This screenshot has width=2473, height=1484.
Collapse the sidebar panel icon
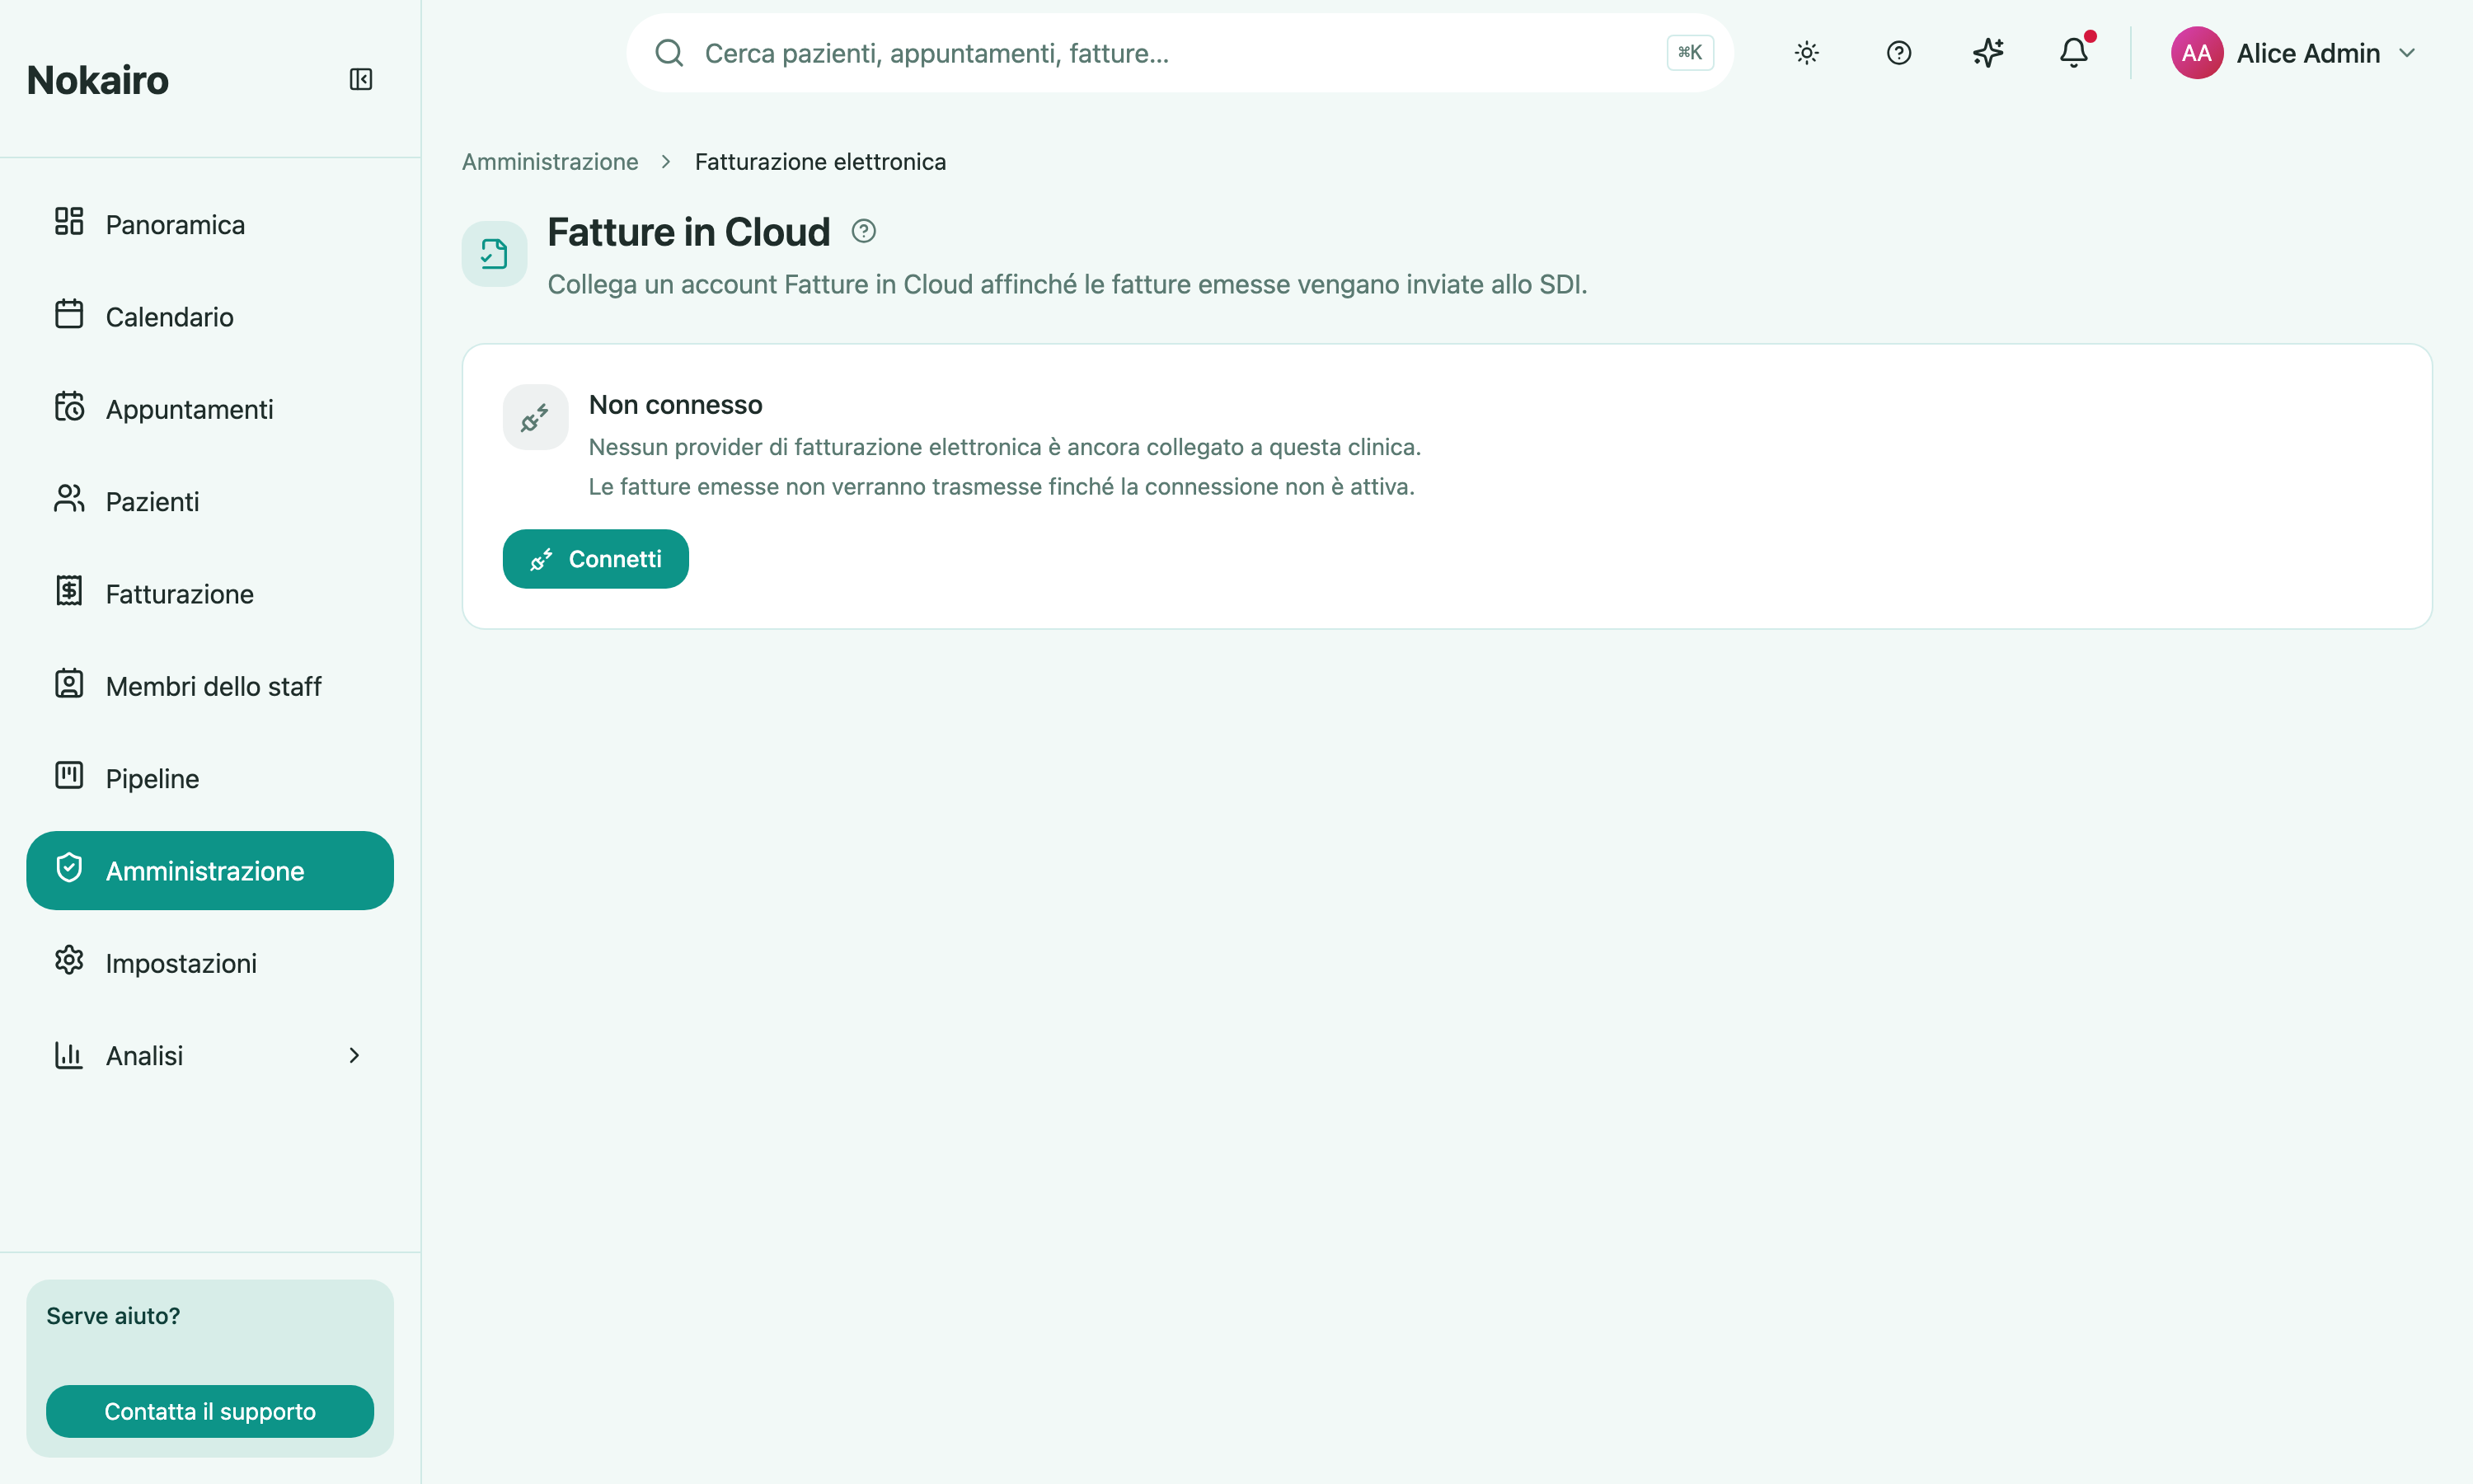[x=361, y=79]
